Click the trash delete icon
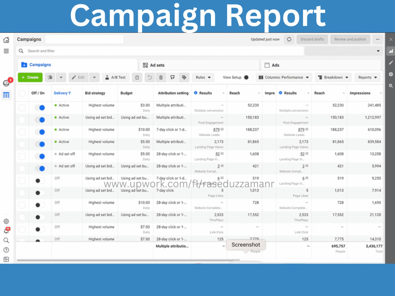This screenshot has height=296, width=395. coord(161,77)
